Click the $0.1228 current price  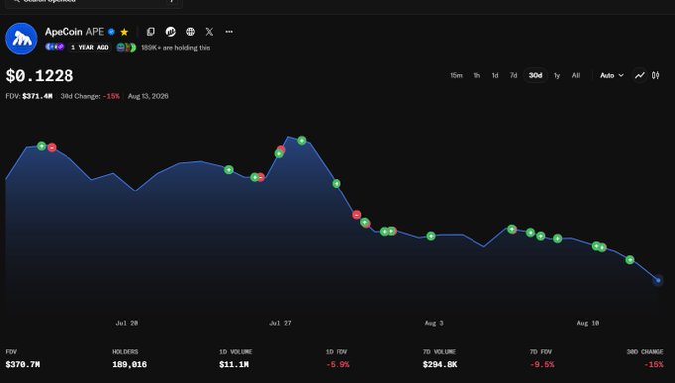click(40, 76)
